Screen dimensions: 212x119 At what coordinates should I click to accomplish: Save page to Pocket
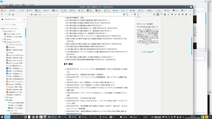[x=135, y=15]
